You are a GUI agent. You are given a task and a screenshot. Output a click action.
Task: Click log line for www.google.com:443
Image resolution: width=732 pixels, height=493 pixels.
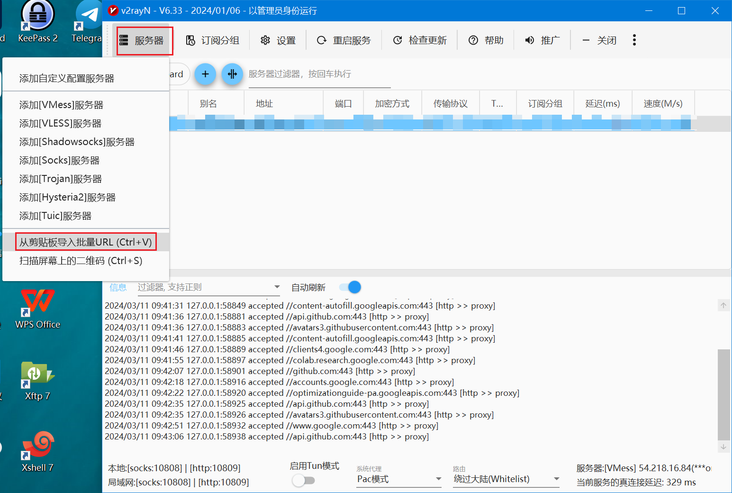click(271, 426)
